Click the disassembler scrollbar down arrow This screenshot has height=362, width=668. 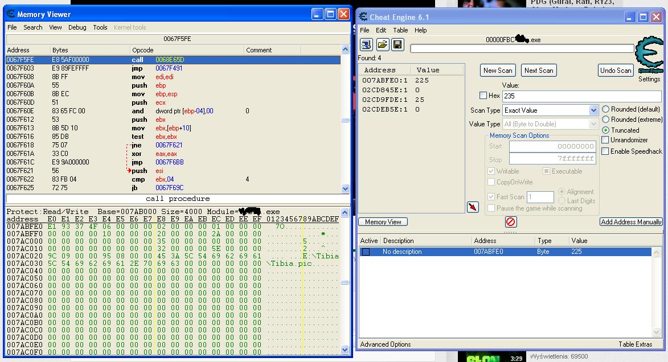click(345, 188)
